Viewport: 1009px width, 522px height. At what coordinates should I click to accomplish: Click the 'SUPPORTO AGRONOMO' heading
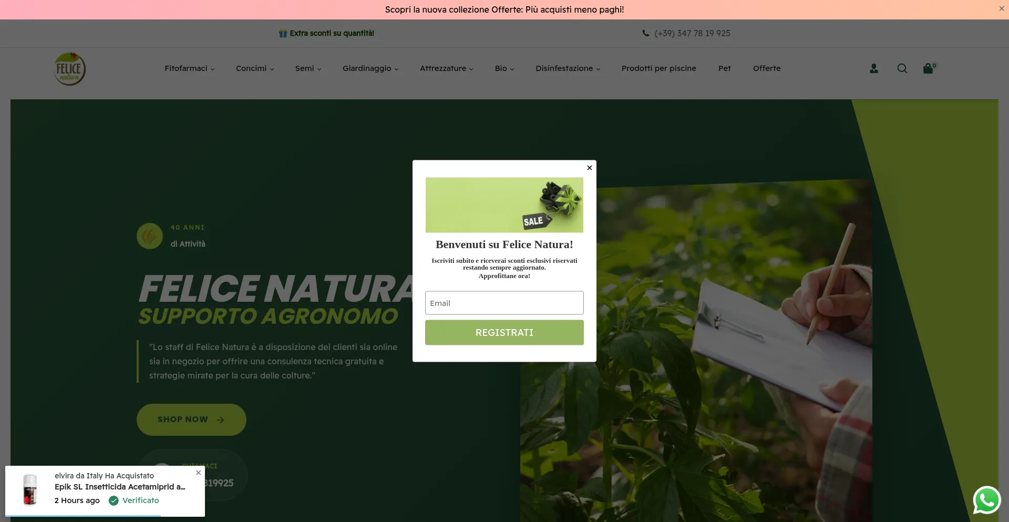click(x=269, y=316)
